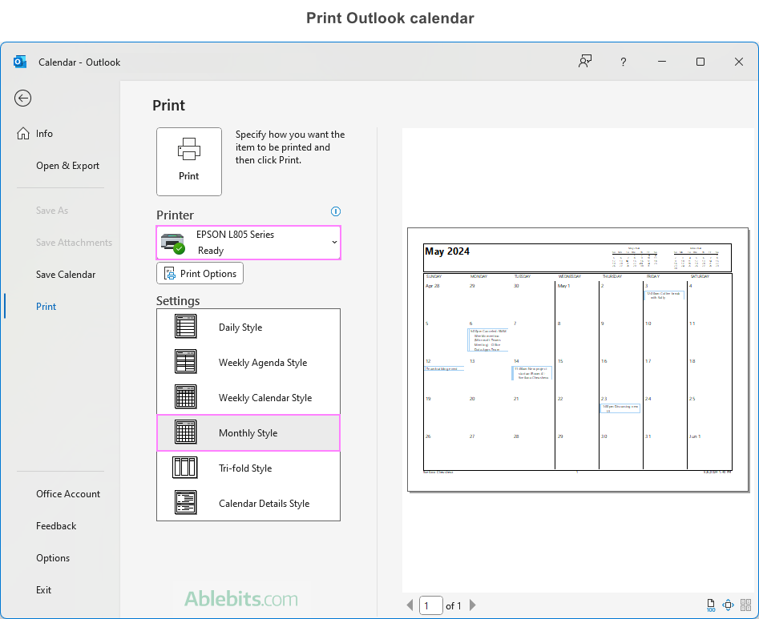This screenshot has width=759, height=619.
Task: Go back using the back arrow
Action: (22, 98)
